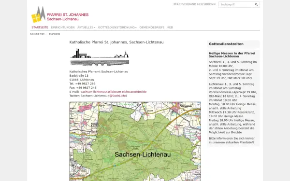Open the Gemeindebriefe menu item
Screen dimensions: 290x181
click(152, 28)
